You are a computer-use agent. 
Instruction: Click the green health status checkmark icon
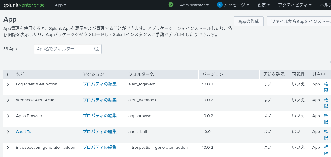click(x=171, y=5)
